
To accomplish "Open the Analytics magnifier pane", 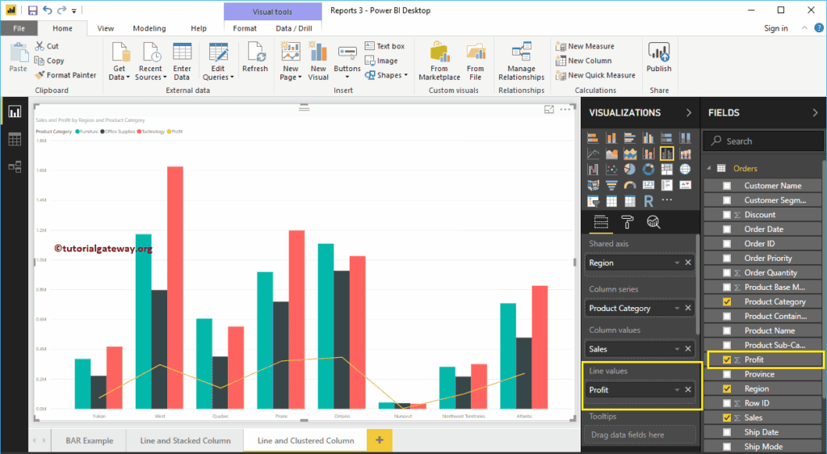I will [653, 222].
